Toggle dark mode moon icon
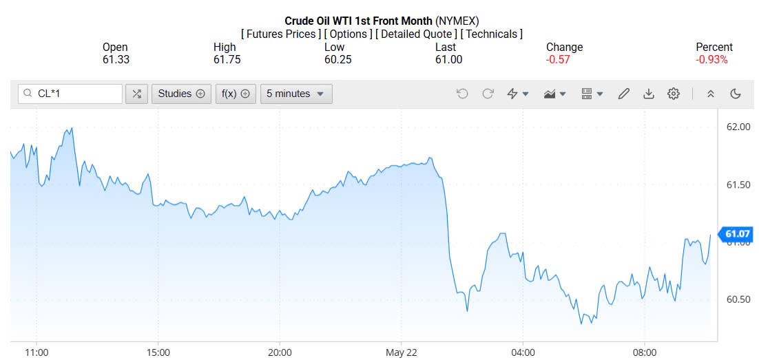Screen dimensions: 759x360 point(736,94)
